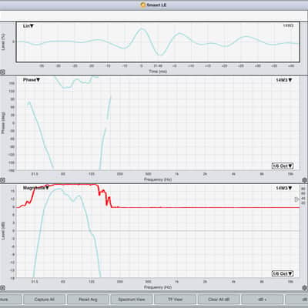Viewport: 308px width, 308px height.
Task: Collapse the magnitude pane with its corner icon
Action: coord(2,288)
